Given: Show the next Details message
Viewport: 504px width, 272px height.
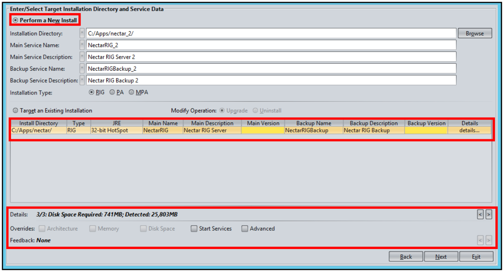Looking at the screenshot, I should (489, 214).
